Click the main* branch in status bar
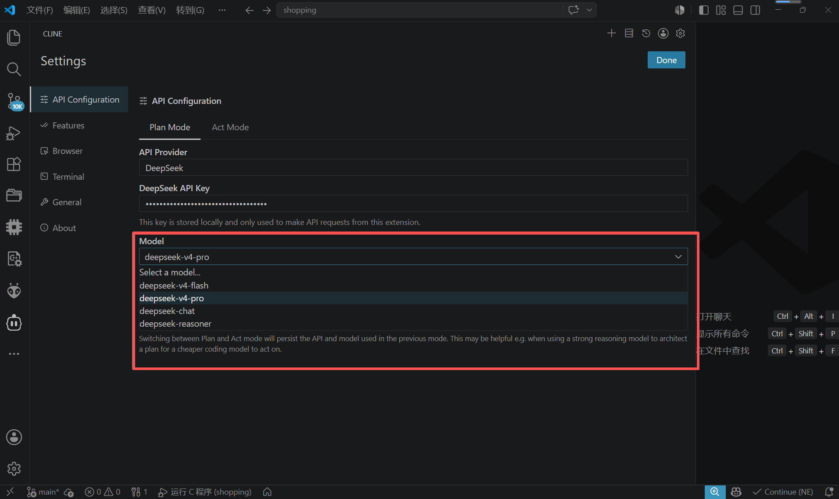 point(43,492)
